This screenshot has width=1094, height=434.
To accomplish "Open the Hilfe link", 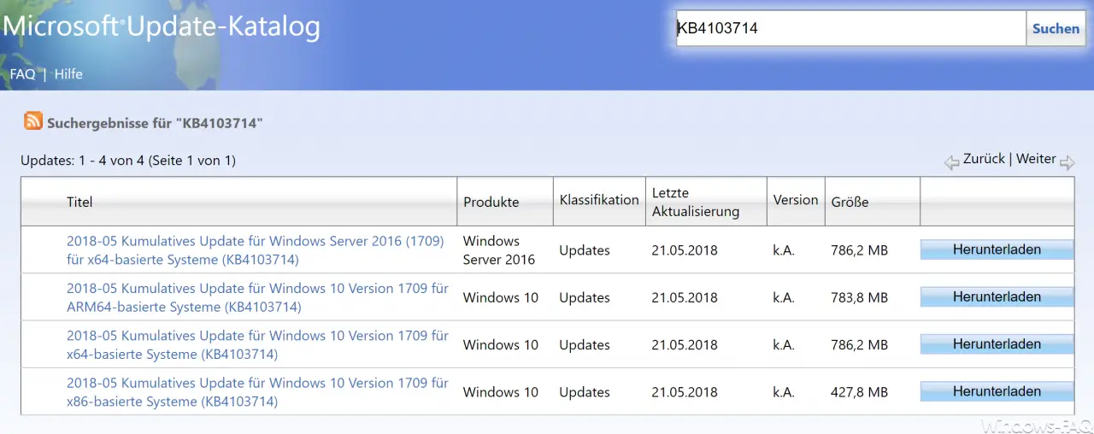I will 68,74.
